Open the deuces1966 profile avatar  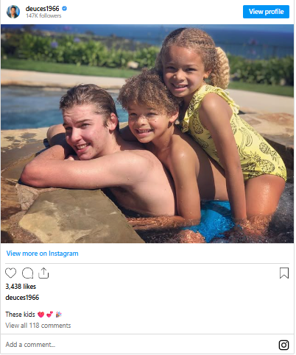(x=13, y=12)
